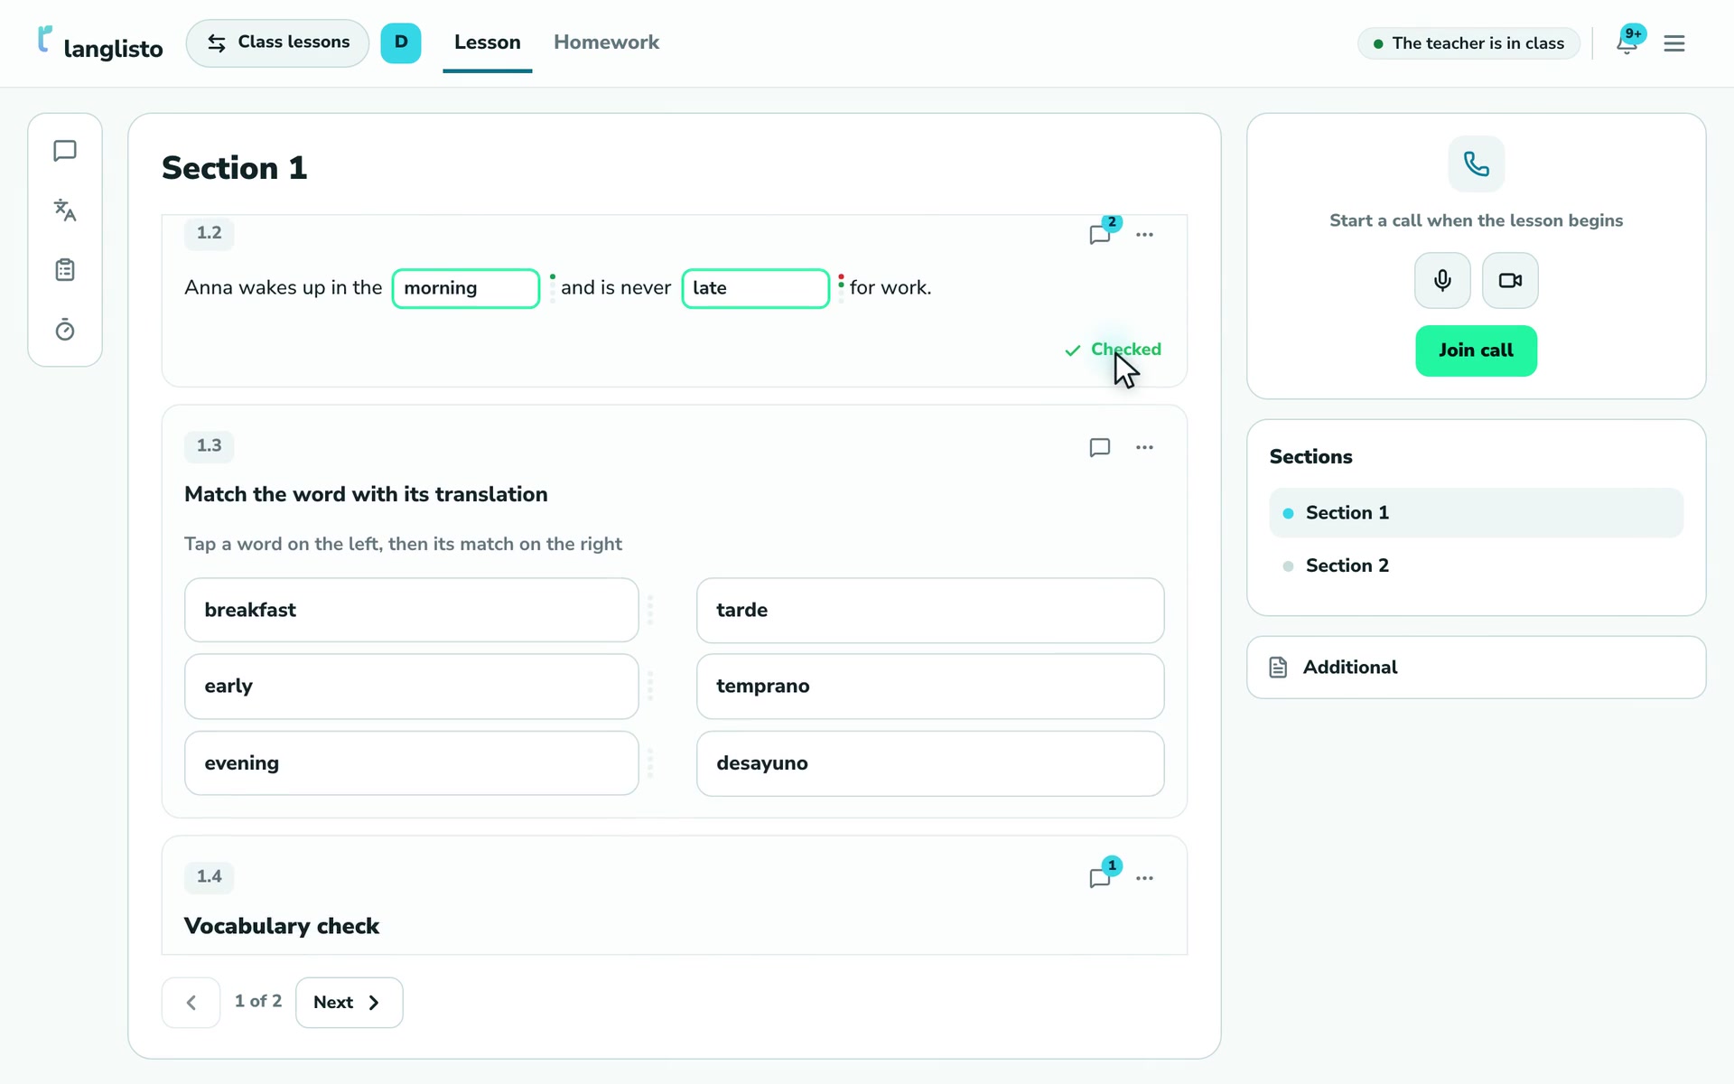Switch to the Lesson tab
Viewport: 1734px width, 1084px height.
(488, 42)
